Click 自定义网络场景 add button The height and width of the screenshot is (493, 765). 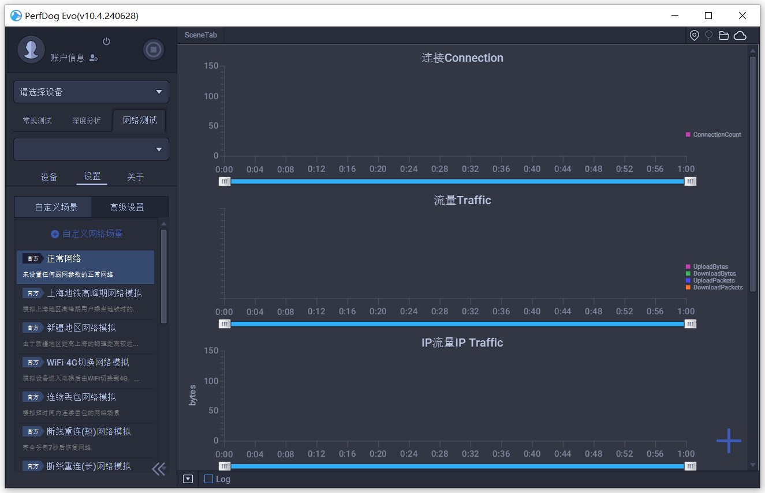87,234
